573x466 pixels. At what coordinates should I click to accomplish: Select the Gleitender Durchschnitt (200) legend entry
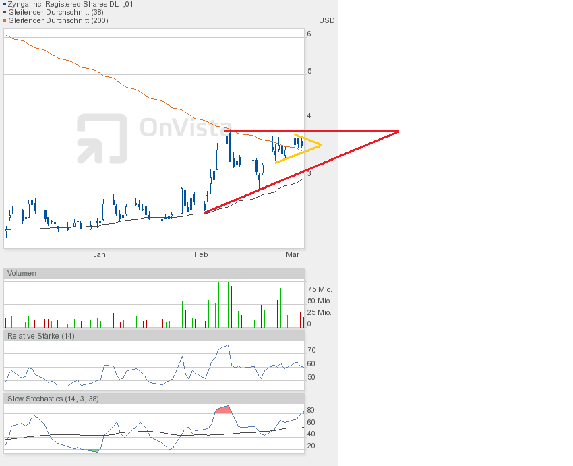tap(57, 20)
